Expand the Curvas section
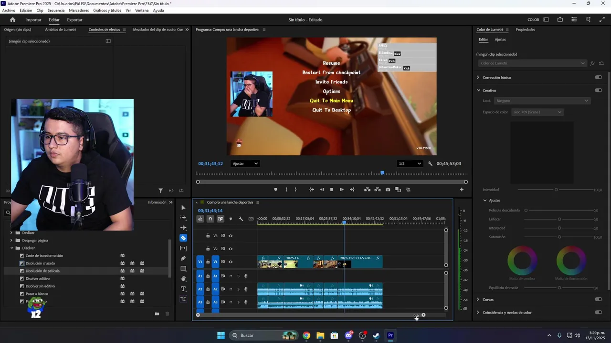 point(478,299)
